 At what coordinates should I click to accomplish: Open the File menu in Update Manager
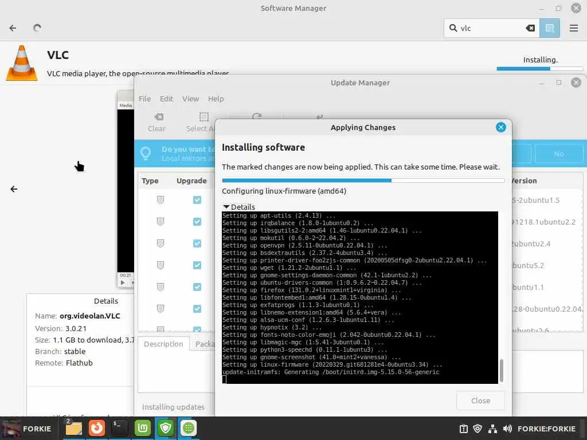[x=144, y=99]
